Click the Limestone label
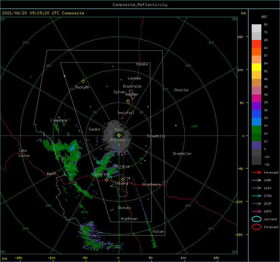 pyautogui.click(x=59, y=120)
